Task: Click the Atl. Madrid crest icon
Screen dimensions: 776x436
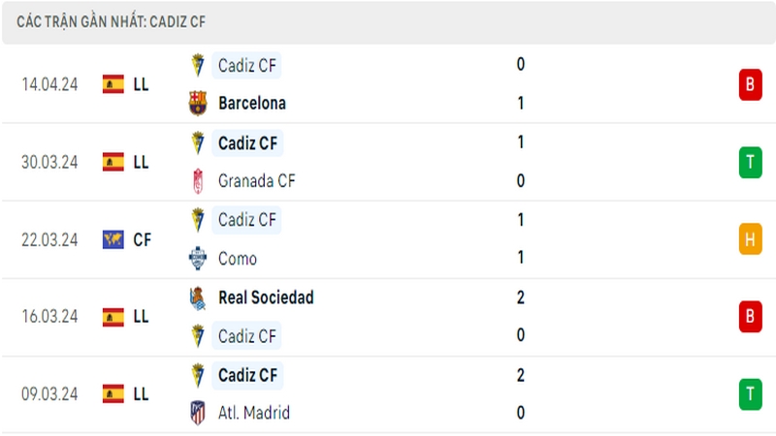Action: click(x=198, y=413)
